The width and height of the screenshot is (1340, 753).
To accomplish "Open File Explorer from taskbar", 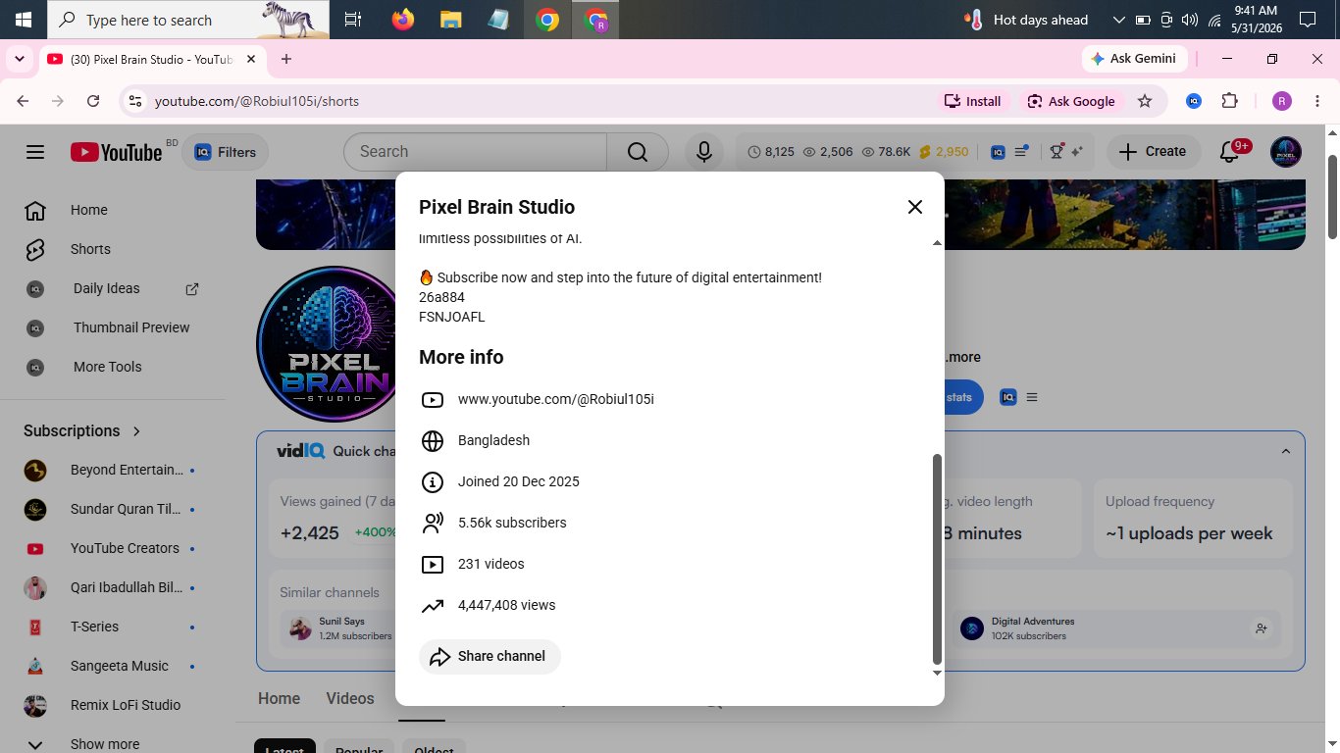I will [450, 20].
